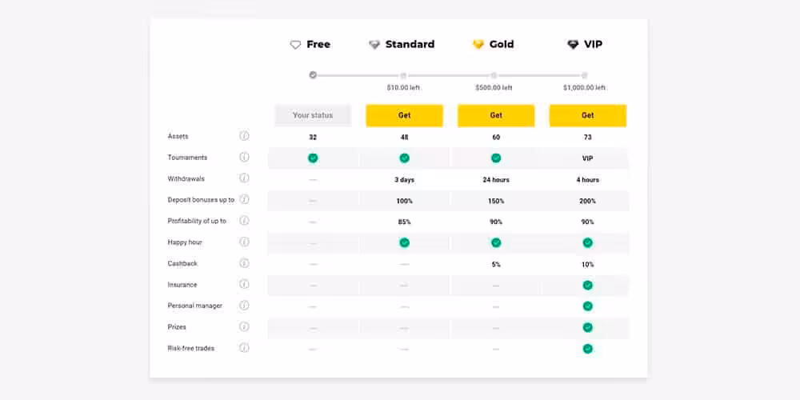Select the Free plan heading

click(318, 45)
